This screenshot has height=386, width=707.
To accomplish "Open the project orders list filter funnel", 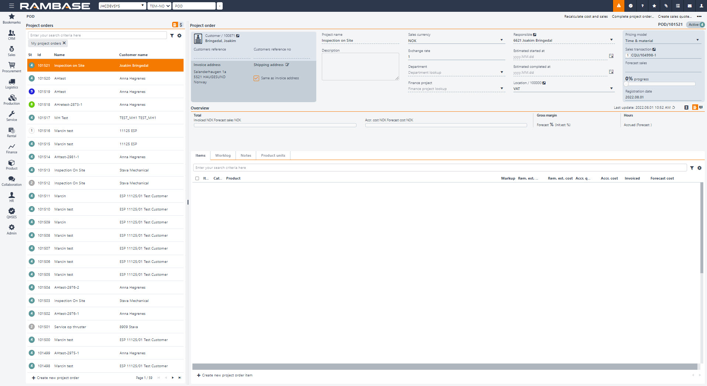I will [172, 35].
